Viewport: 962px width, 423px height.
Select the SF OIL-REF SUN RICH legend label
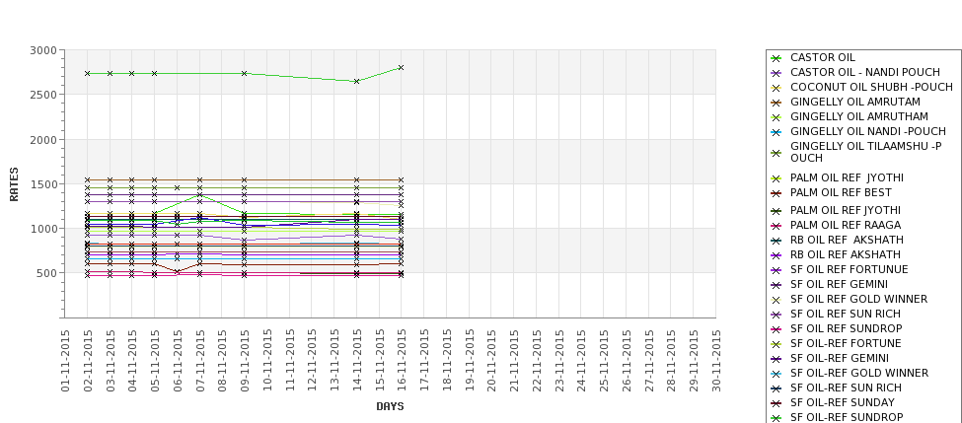(x=846, y=388)
